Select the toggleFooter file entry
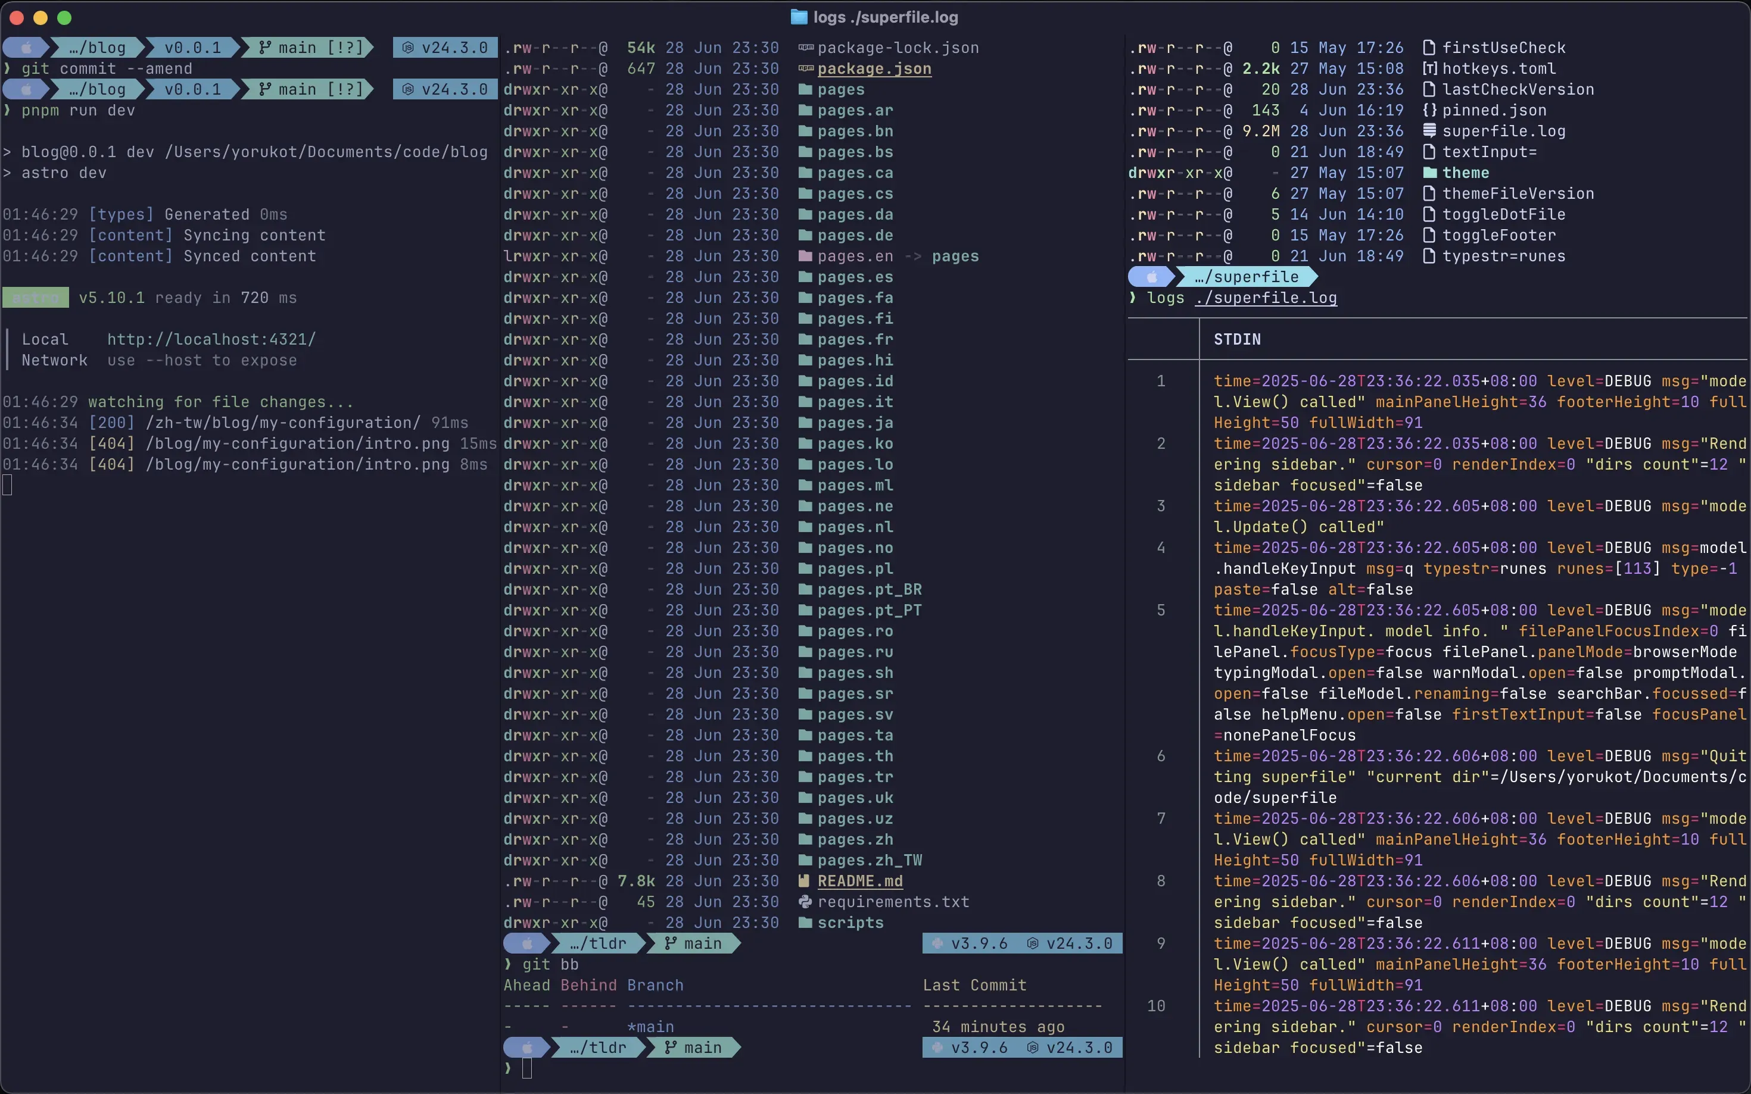This screenshot has width=1751, height=1094. [1498, 235]
